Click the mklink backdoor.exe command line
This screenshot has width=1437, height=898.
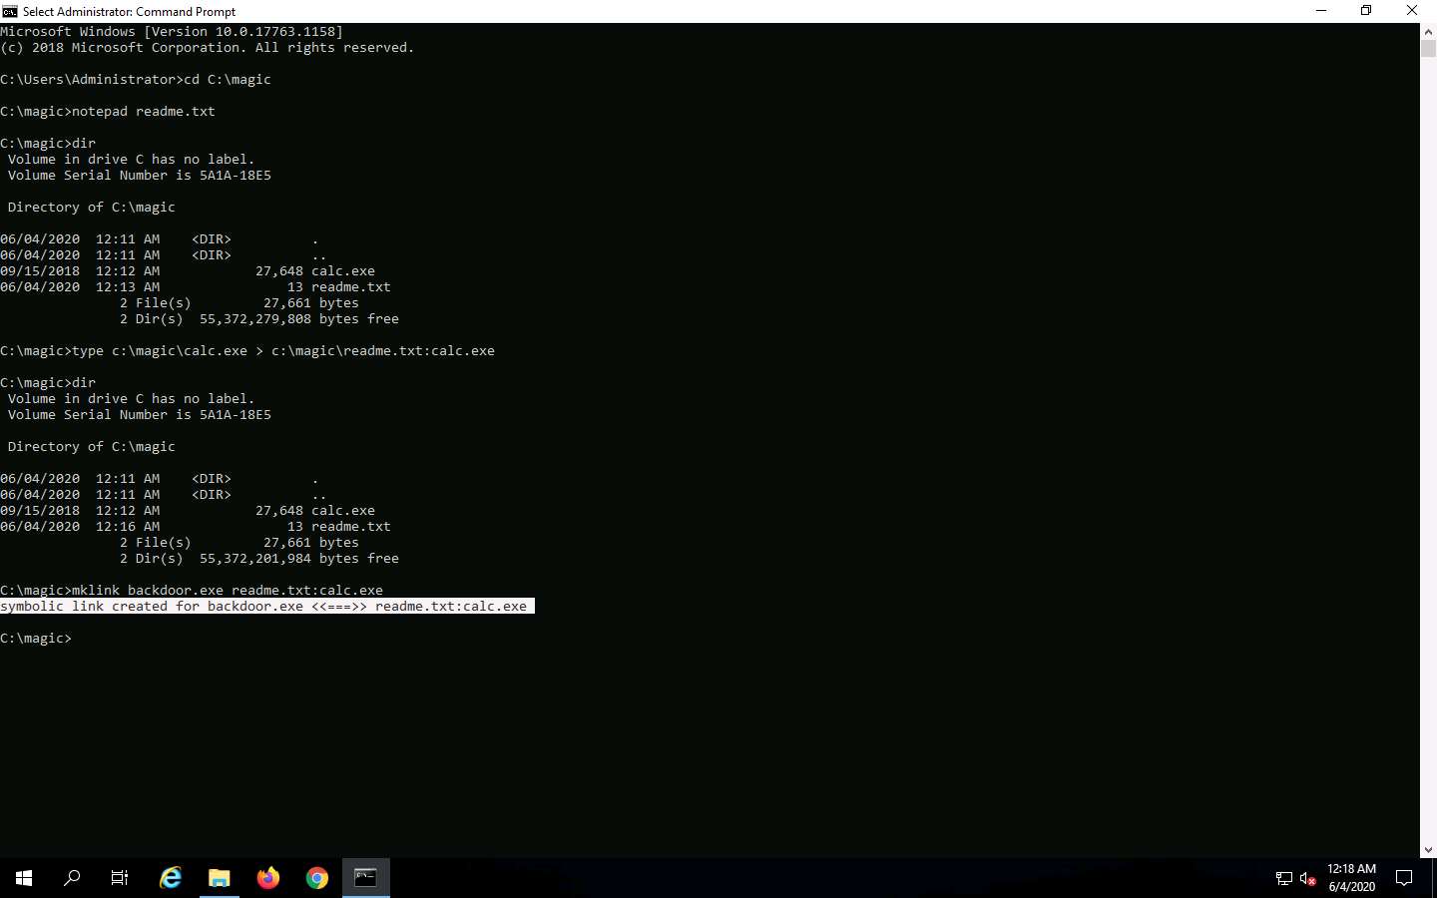[192, 591]
